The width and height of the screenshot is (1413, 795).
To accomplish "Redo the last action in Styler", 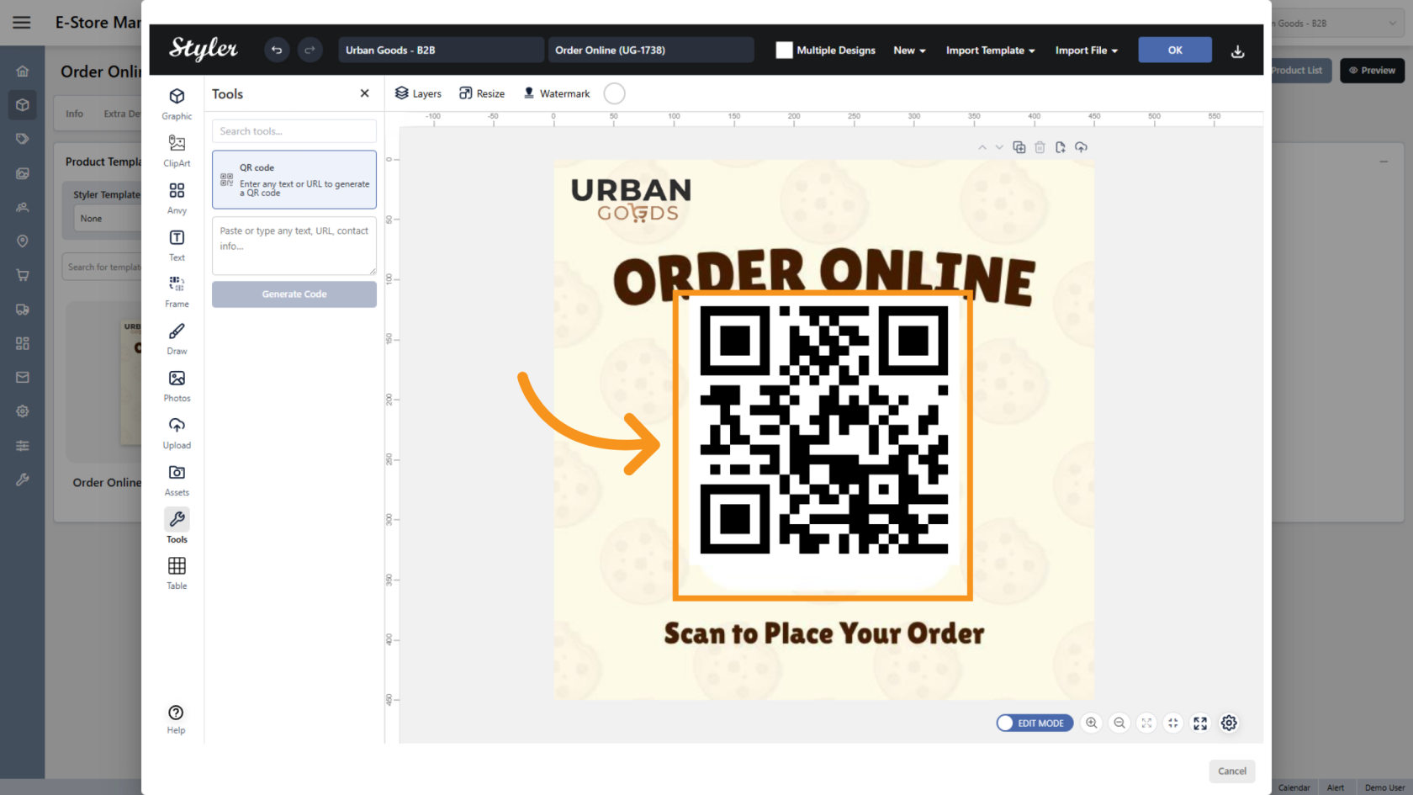I will click(310, 50).
